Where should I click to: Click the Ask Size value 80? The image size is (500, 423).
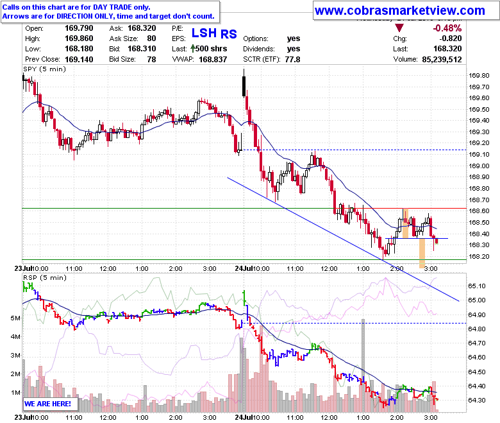pyautogui.click(x=151, y=39)
